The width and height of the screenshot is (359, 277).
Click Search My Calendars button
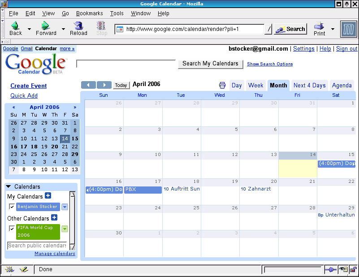click(x=210, y=64)
